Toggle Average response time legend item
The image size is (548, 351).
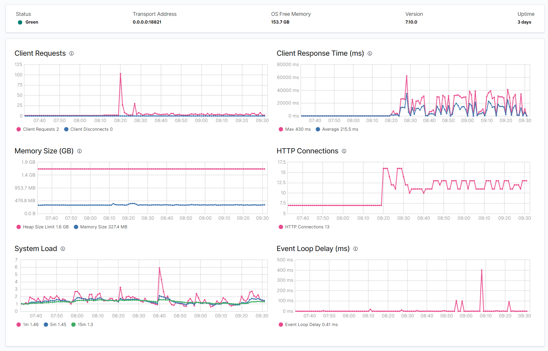337,129
